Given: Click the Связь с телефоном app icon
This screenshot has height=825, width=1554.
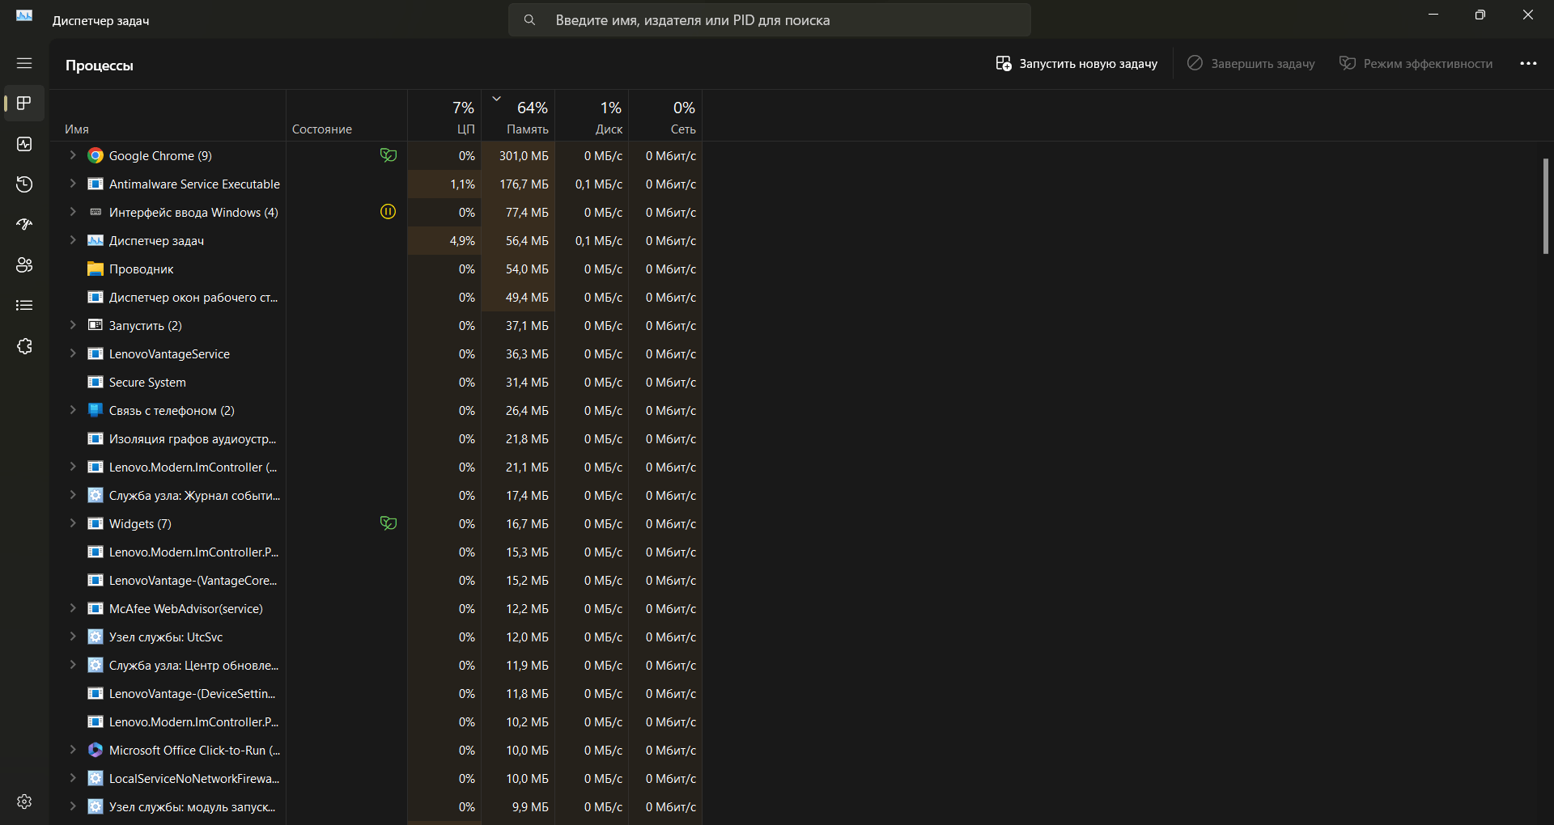Looking at the screenshot, I should click(96, 410).
